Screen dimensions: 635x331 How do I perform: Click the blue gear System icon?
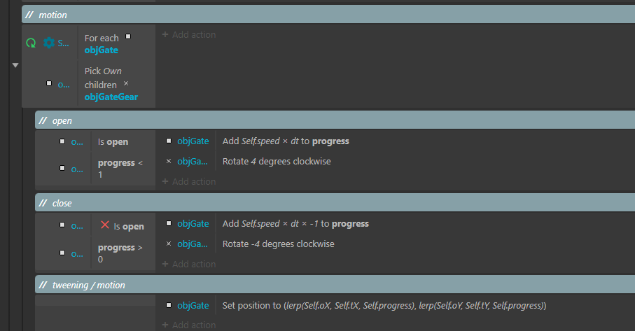click(48, 43)
